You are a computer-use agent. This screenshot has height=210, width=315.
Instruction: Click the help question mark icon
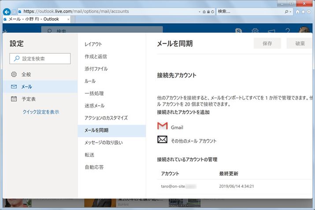click(x=287, y=31)
